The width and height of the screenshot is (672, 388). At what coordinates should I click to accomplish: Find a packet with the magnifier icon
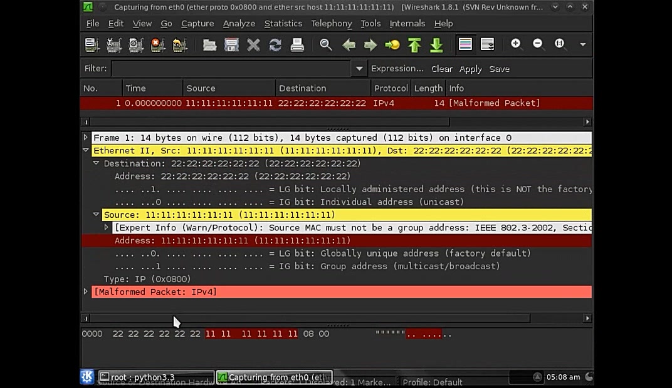[x=326, y=44]
